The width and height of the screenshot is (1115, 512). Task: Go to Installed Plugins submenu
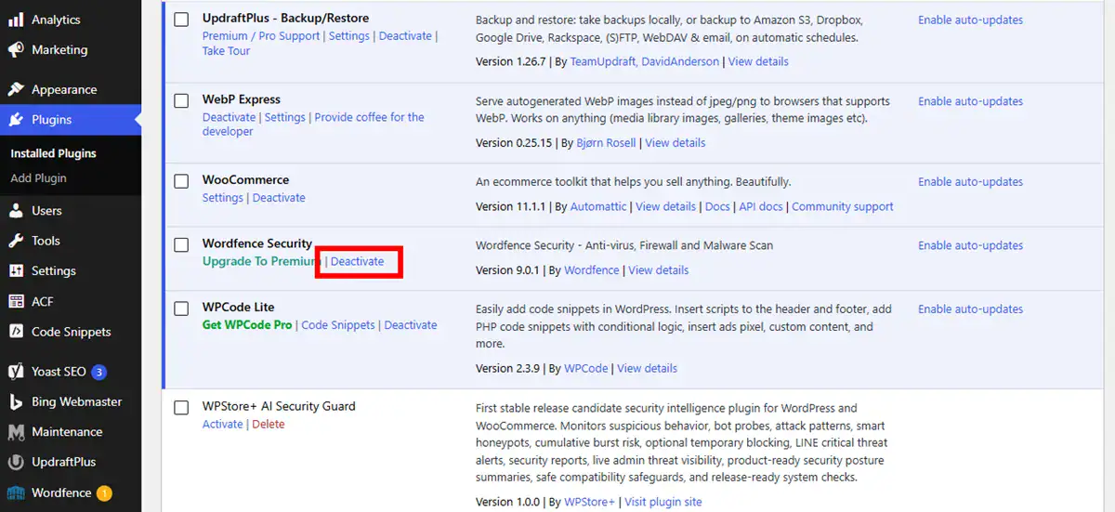[53, 153]
